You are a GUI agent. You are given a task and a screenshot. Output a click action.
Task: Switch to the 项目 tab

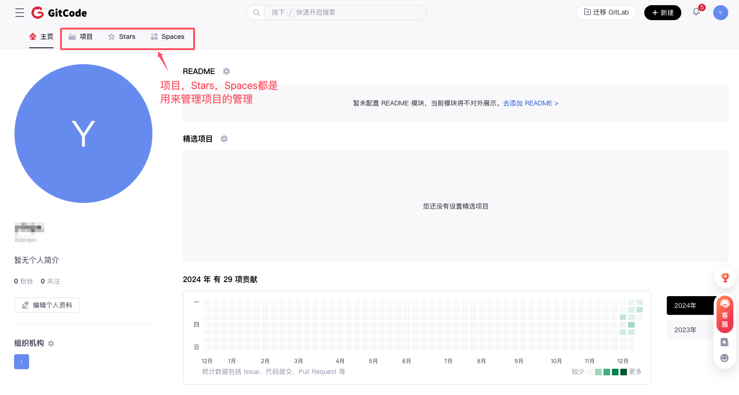(x=81, y=37)
